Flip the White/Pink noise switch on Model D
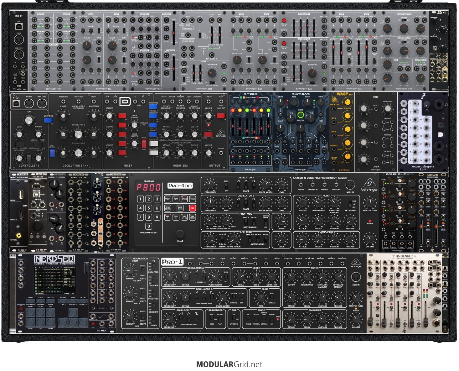459x371 pixels. coord(144,144)
